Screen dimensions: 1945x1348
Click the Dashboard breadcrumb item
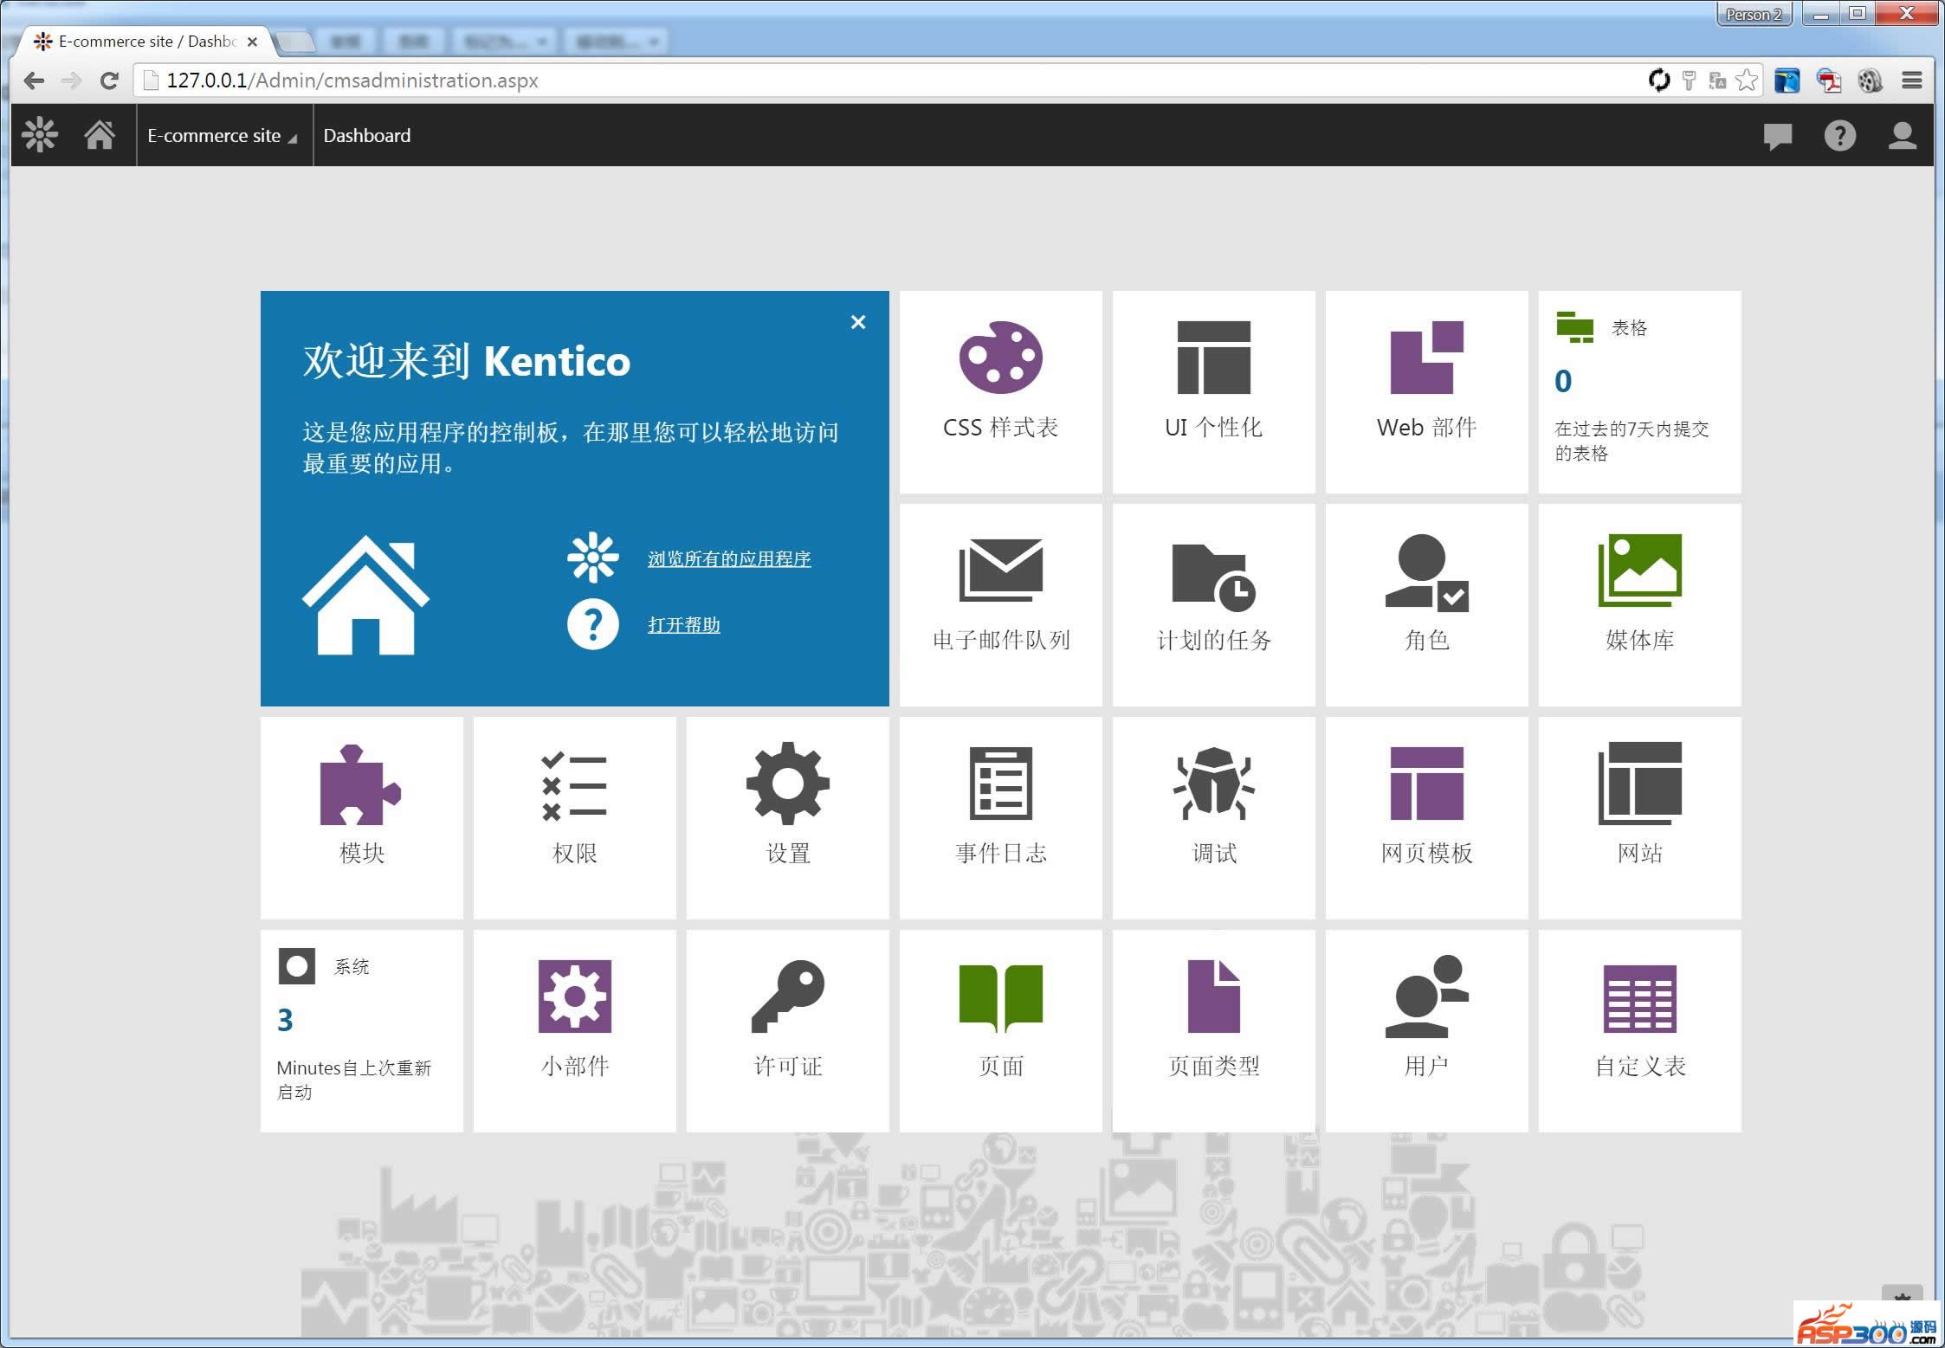pyautogui.click(x=367, y=136)
